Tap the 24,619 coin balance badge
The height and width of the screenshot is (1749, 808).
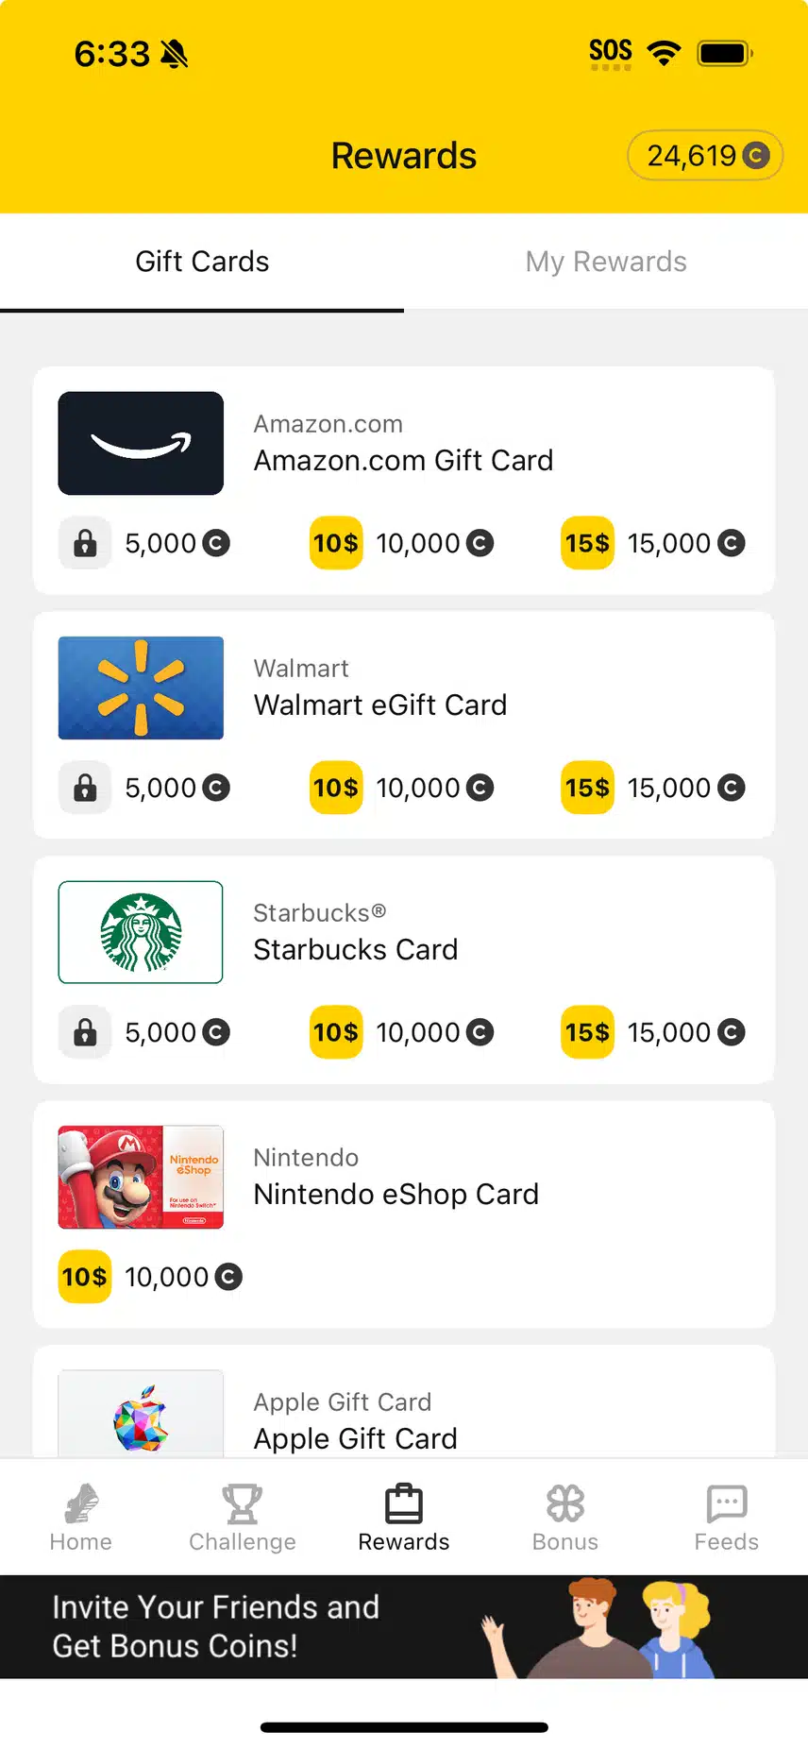pyautogui.click(x=705, y=156)
